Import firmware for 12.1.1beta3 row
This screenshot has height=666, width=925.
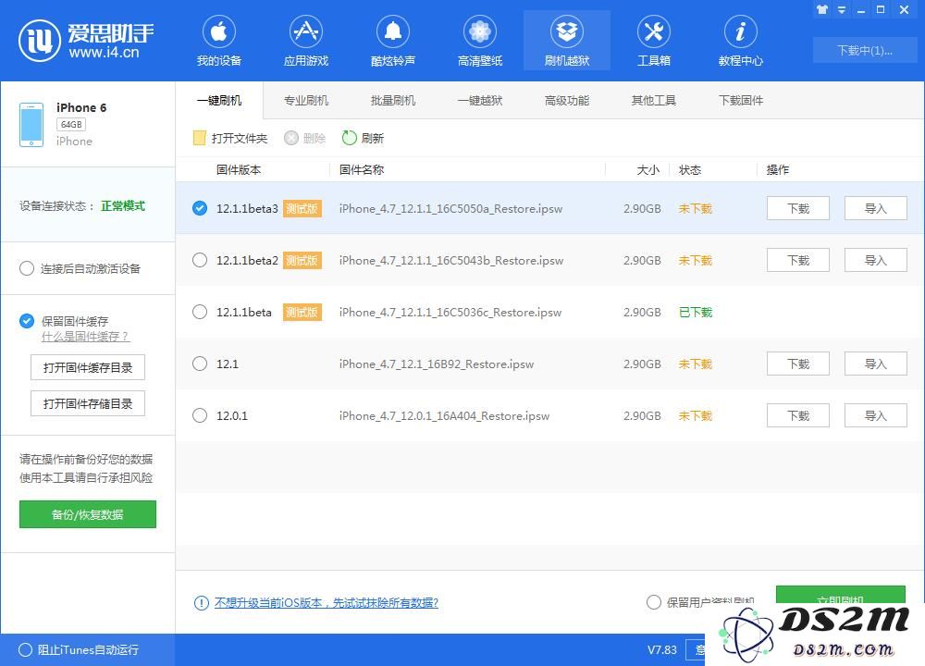pos(875,208)
